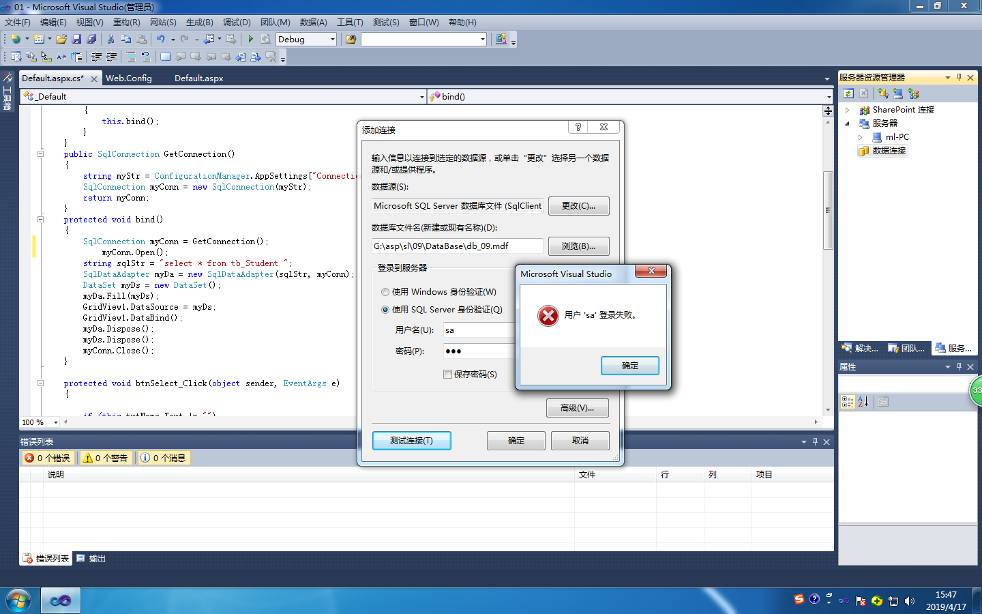Viewport: 982px width, 614px height.
Task: Click the Uncomment Selection icon
Action: (x=146, y=57)
